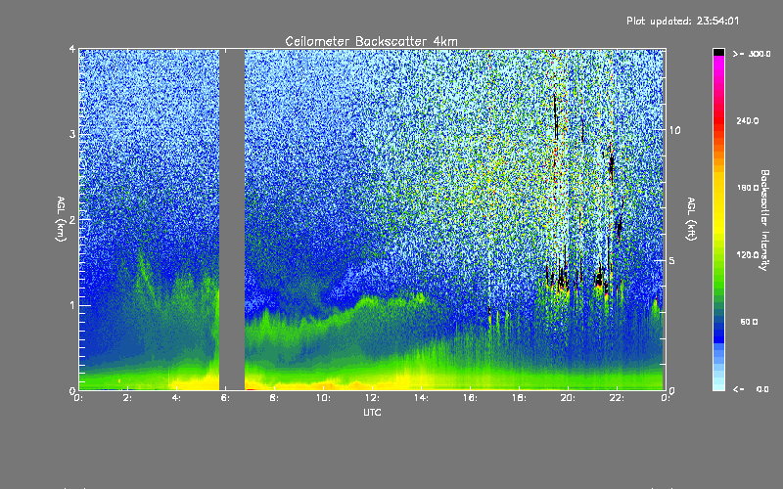Click the 'AGL (kft)' axis title
The image size is (783, 489).
692,219
